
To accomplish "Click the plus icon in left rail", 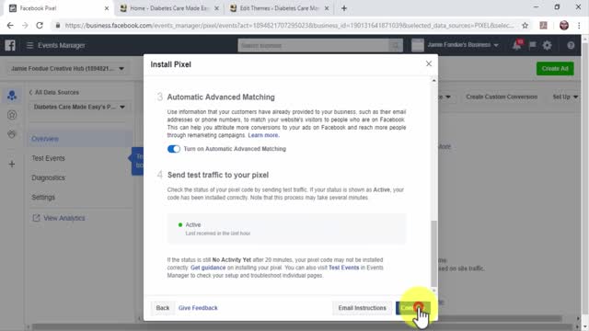I will point(12,164).
